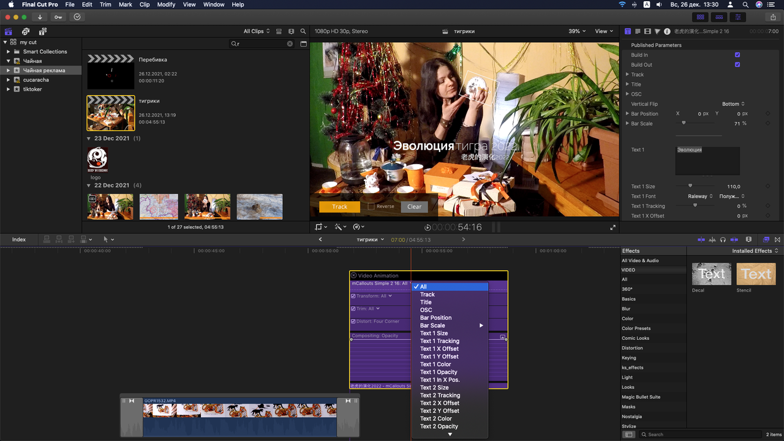Disable the Distort animation checkbox
Image resolution: width=784 pixels, height=441 pixels.
pyautogui.click(x=353, y=322)
